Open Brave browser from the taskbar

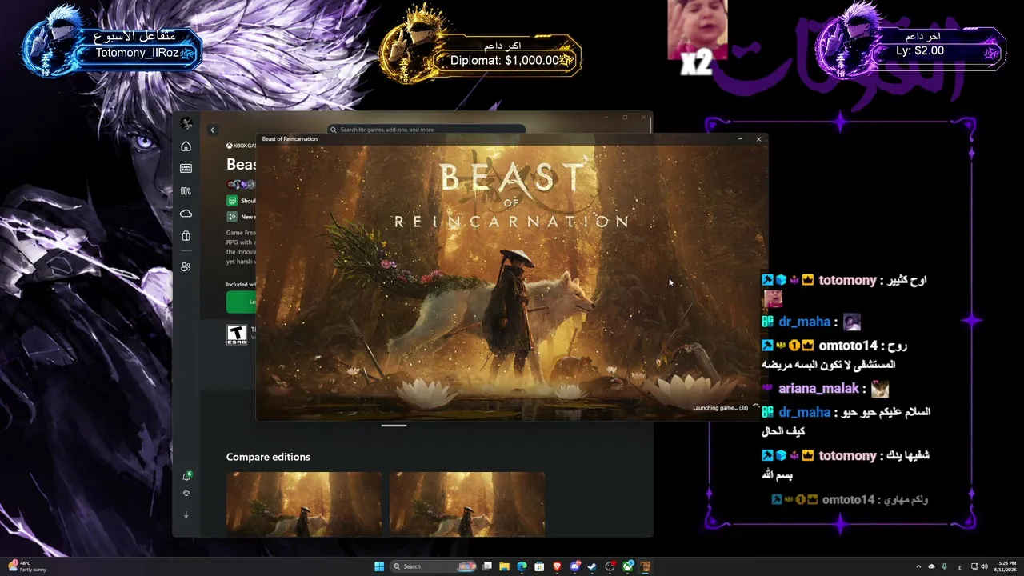click(x=558, y=566)
